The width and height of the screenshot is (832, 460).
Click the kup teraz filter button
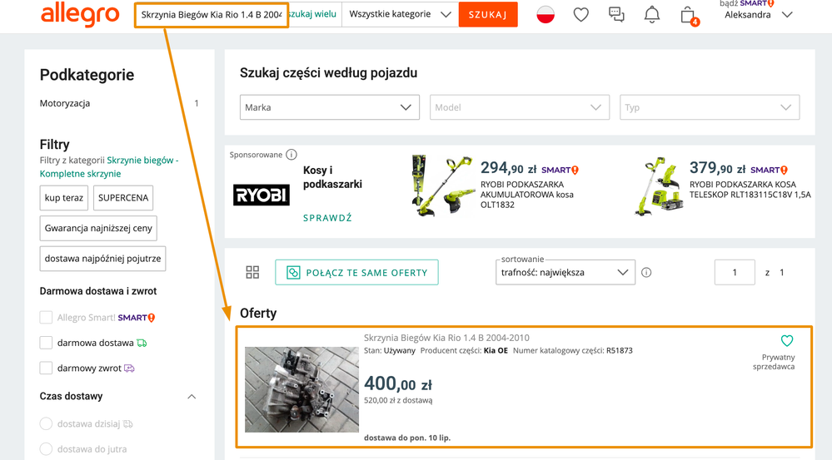pos(63,198)
